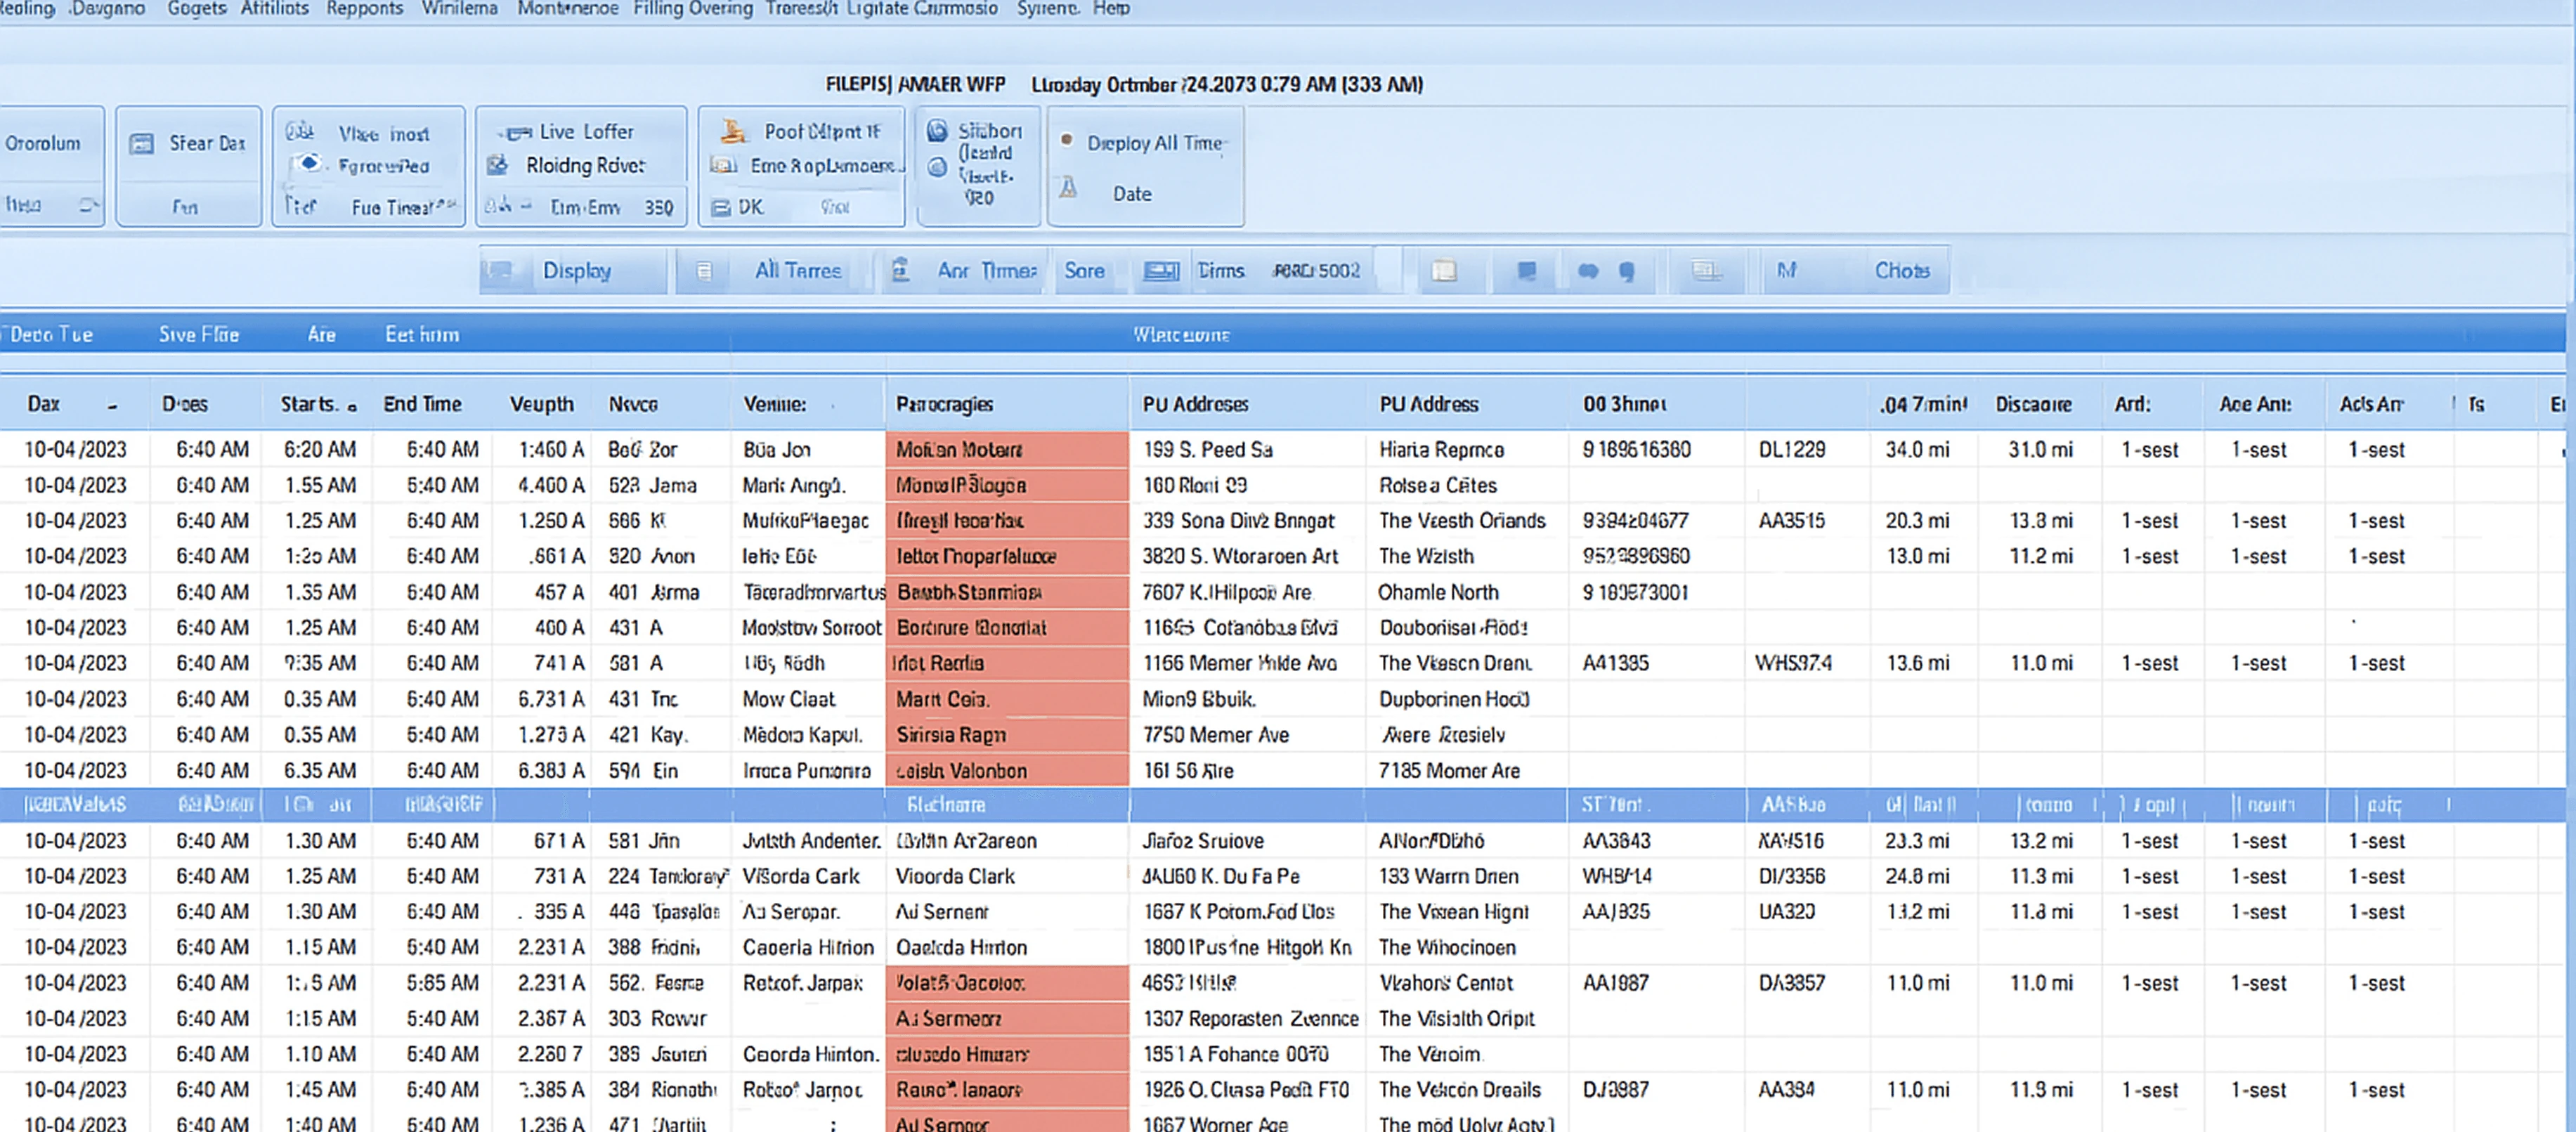Screen dimensions: 2576x1132
Task: Click the Vkahors Centot cell
Action: tap(1446, 983)
